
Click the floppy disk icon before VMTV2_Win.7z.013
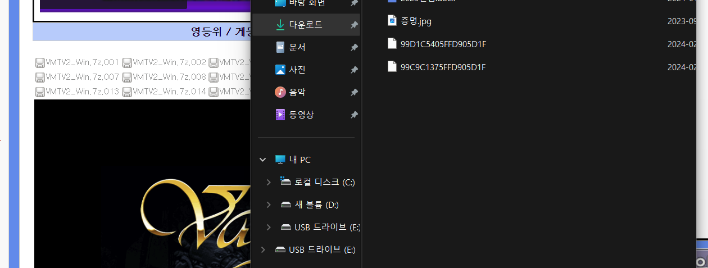tap(39, 92)
